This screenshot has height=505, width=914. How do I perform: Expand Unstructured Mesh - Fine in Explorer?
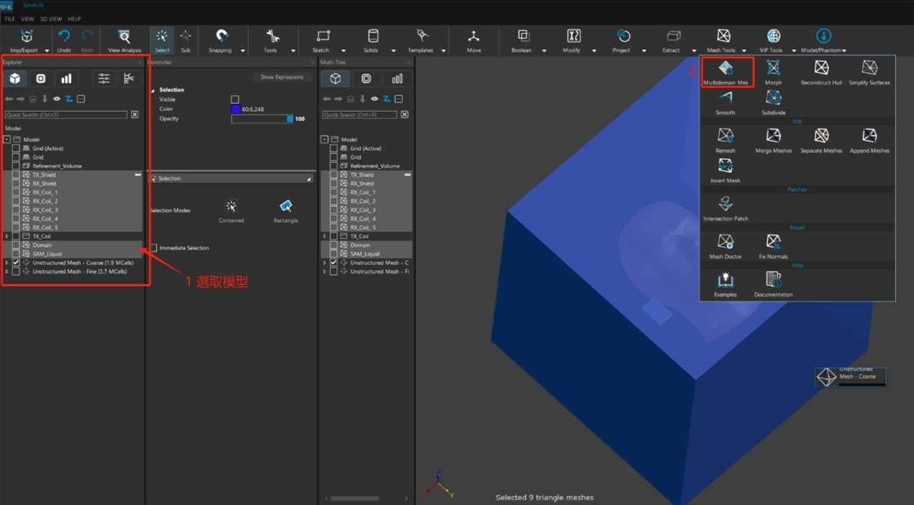pos(7,272)
